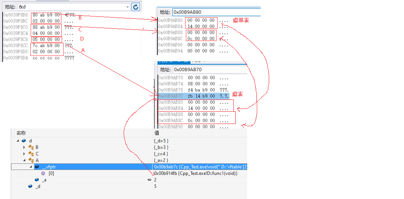Collapse the A base class node
Viewport: 404px width, 199px height.
coord(24,160)
